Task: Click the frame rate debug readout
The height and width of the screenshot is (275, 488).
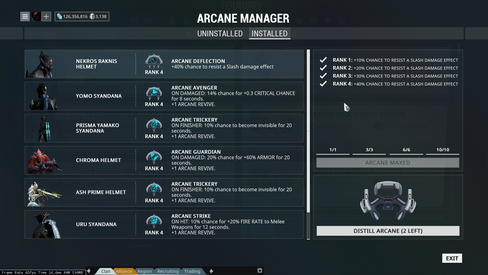Action: point(42,273)
